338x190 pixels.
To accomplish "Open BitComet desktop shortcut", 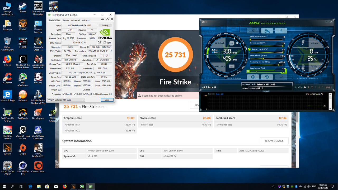I will click(23, 96).
